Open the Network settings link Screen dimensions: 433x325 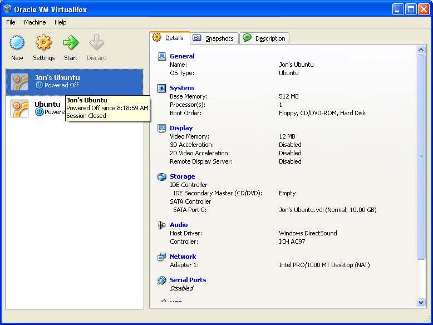click(183, 257)
